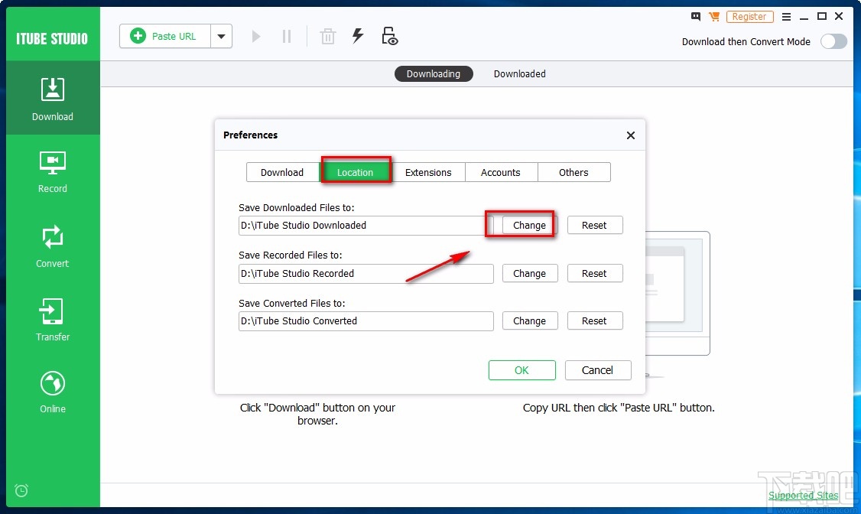Reset the converted files location

[595, 320]
